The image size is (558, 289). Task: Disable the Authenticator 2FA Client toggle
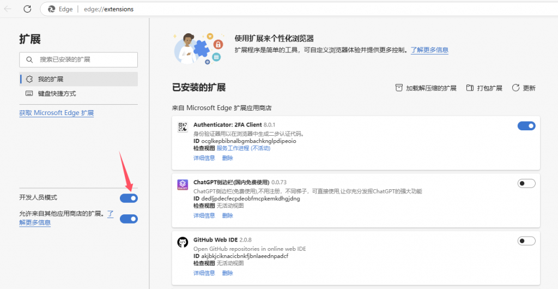(526, 126)
